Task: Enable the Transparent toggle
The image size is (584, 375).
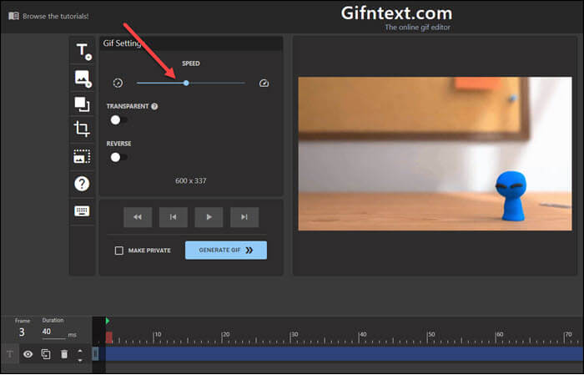Action: 118,120
